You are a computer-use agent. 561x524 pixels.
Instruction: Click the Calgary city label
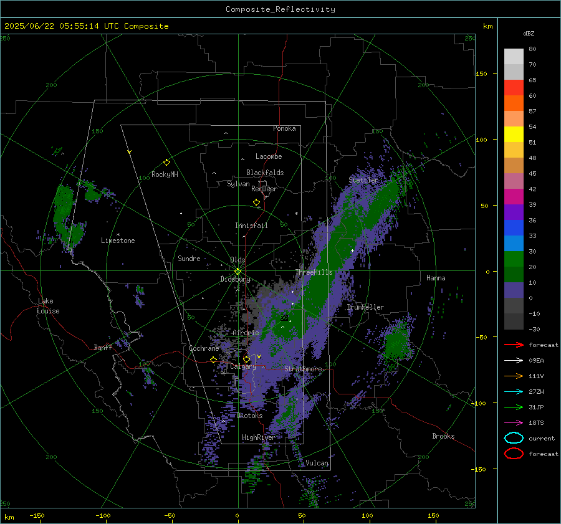coord(243,366)
